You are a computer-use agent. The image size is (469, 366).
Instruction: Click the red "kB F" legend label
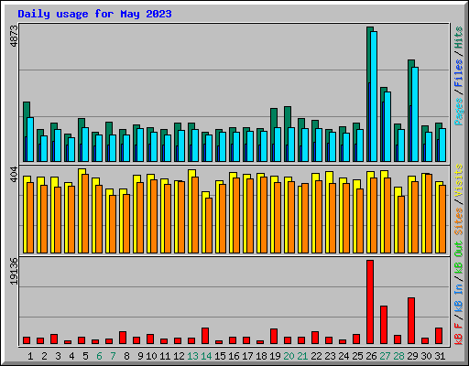[x=459, y=333]
